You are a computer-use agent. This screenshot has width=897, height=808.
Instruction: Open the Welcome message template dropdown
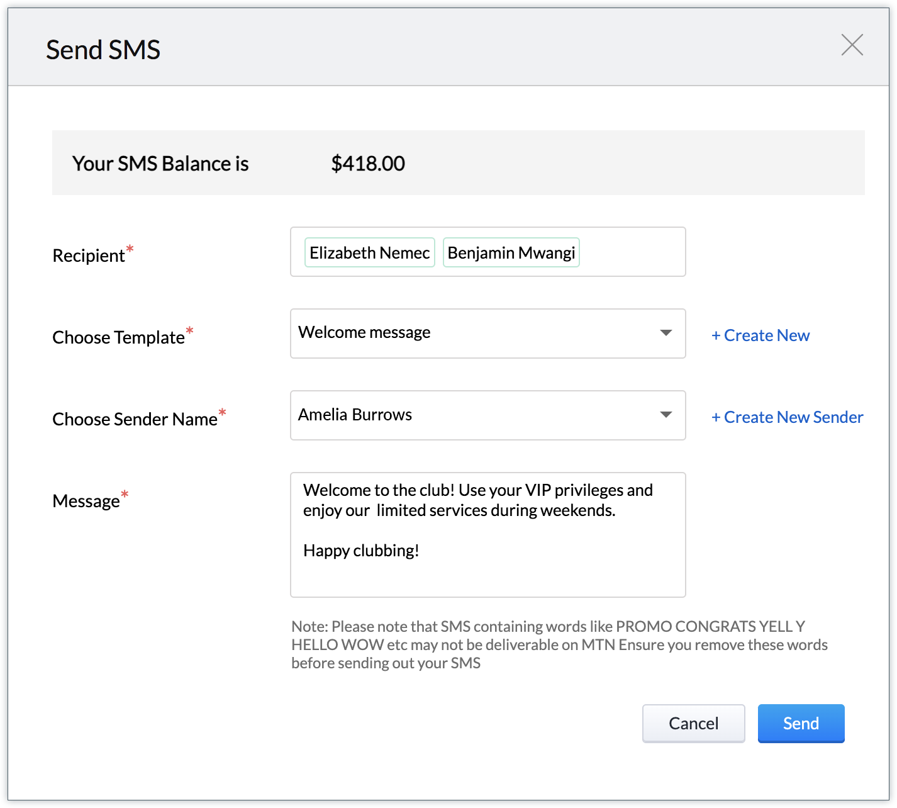pos(478,333)
